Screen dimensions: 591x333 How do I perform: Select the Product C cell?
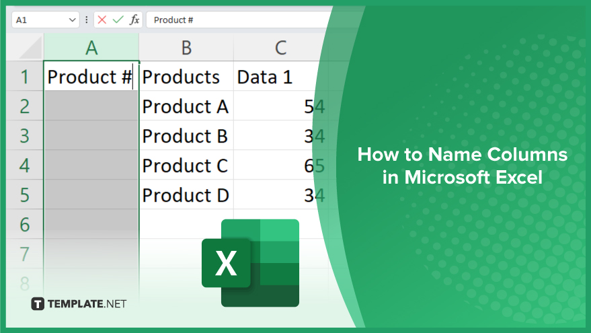pos(186,165)
